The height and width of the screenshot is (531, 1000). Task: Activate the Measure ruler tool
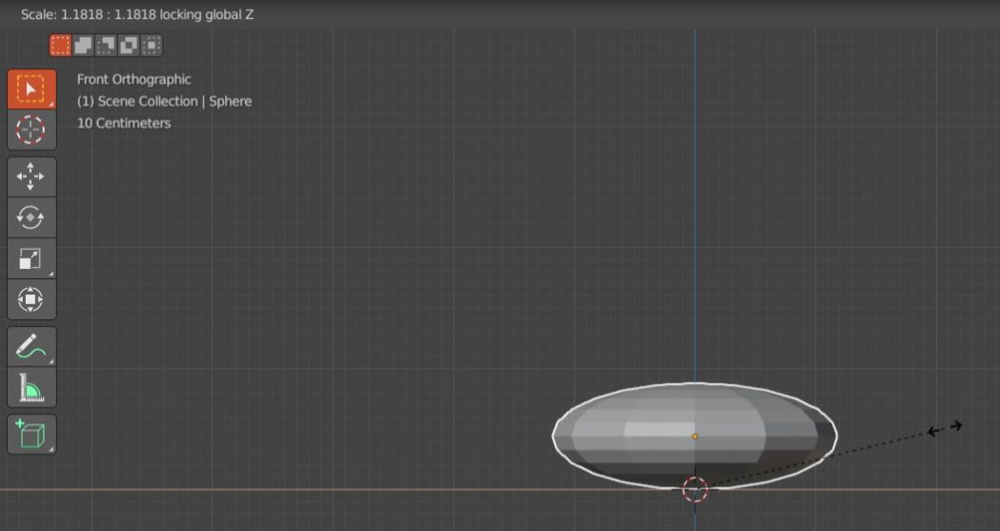pyautogui.click(x=31, y=388)
